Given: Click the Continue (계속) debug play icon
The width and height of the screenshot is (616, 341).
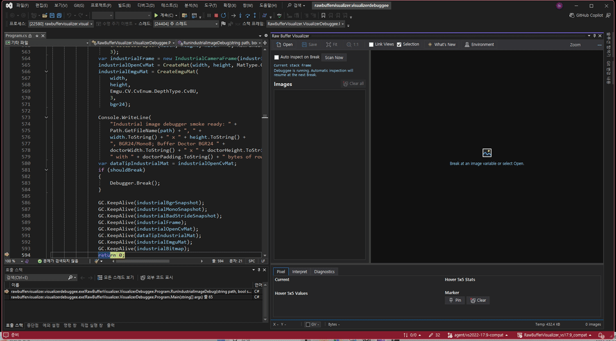Looking at the screenshot, I should (x=156, y=15).
